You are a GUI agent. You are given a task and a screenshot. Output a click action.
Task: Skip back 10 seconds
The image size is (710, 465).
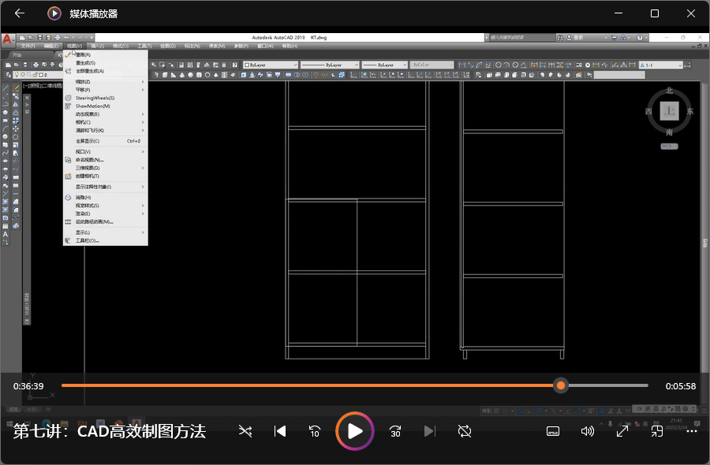coord(314,431)
